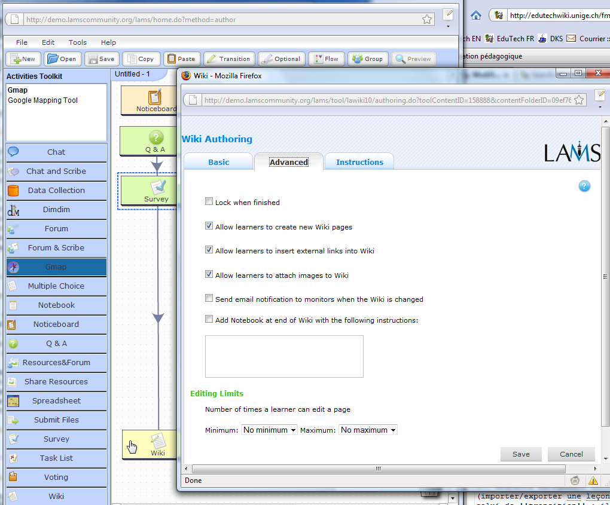610x505 pixels.
Task: Click the Untitled - 1 canvas tab
Action: [132, 74]
